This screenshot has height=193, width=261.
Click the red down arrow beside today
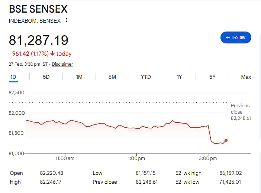click(52, 54)
